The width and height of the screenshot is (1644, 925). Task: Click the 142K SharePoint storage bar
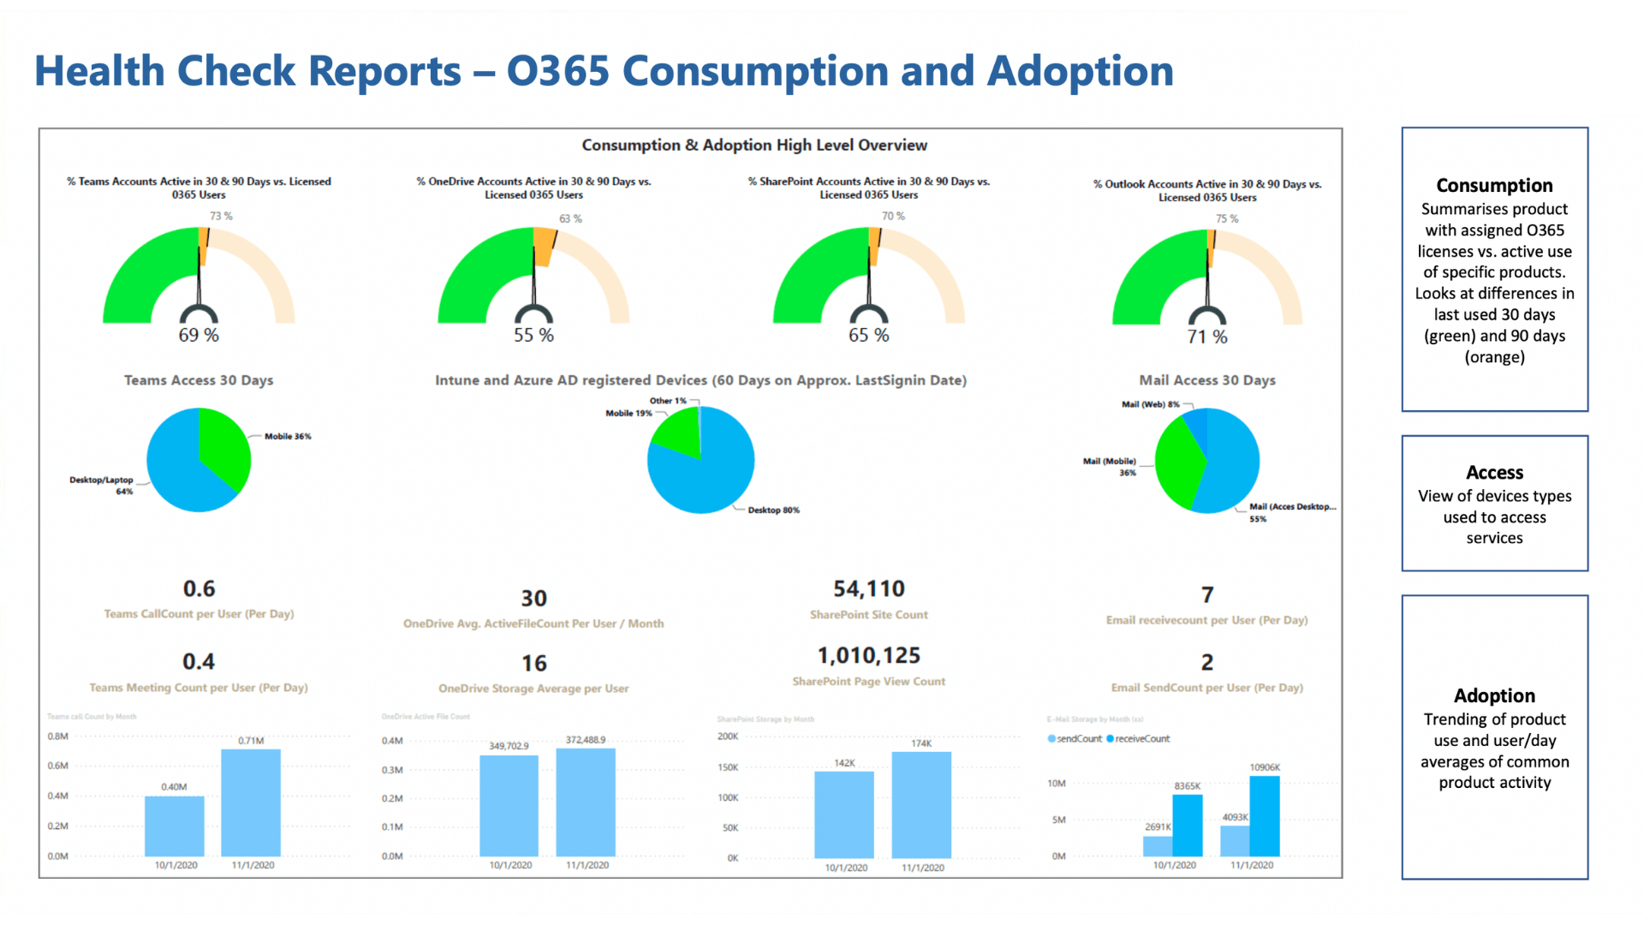click(x=844, y=815)
